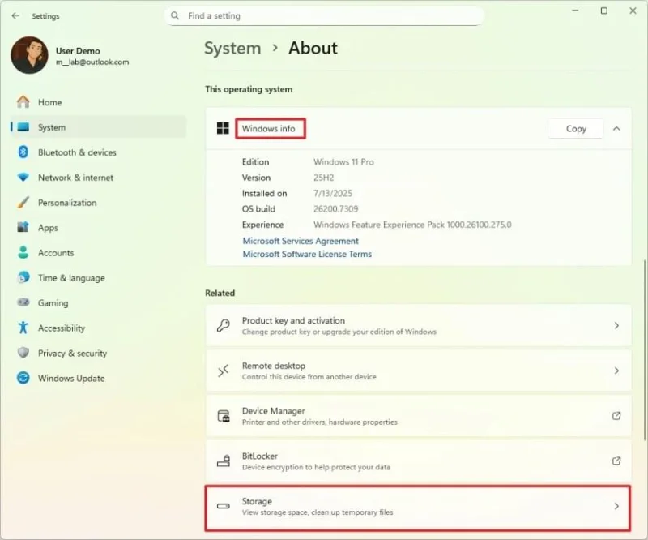Click the Bluetooth icon in sidebar
This screenshot has width=648, height=540.
pos(23,152)
